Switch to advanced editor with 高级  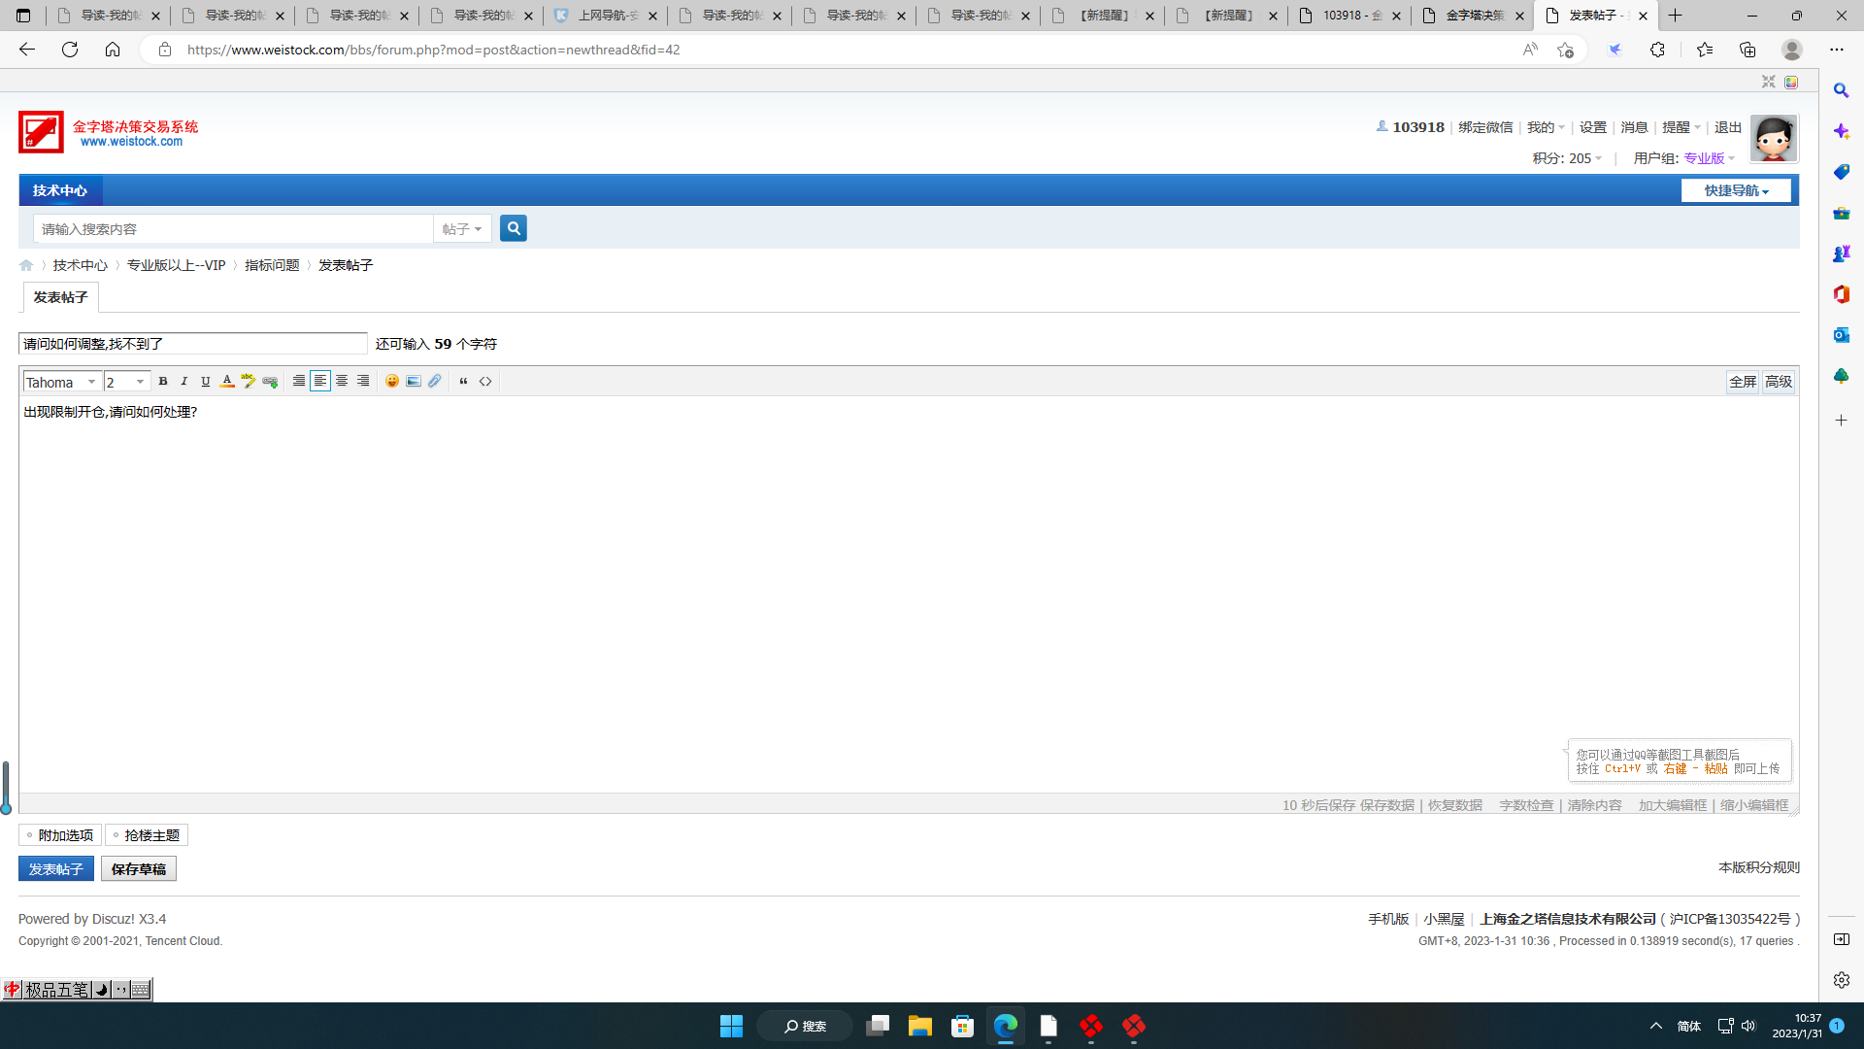[x=1779, y=382]
